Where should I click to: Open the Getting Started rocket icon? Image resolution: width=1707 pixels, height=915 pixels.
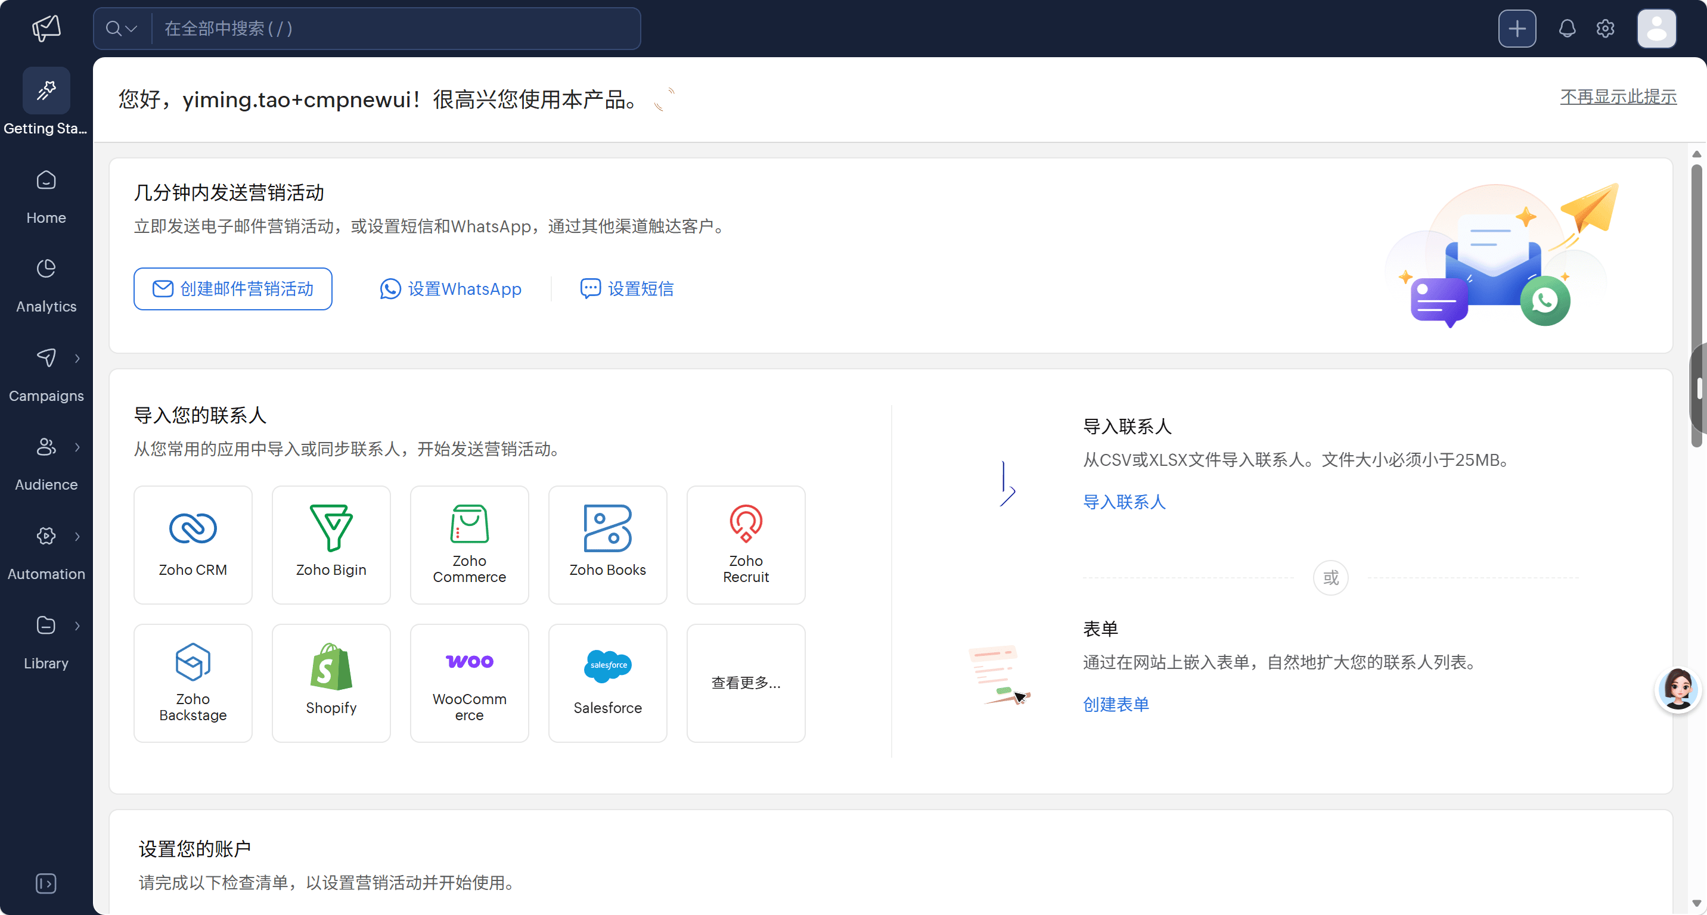[46, 90]
